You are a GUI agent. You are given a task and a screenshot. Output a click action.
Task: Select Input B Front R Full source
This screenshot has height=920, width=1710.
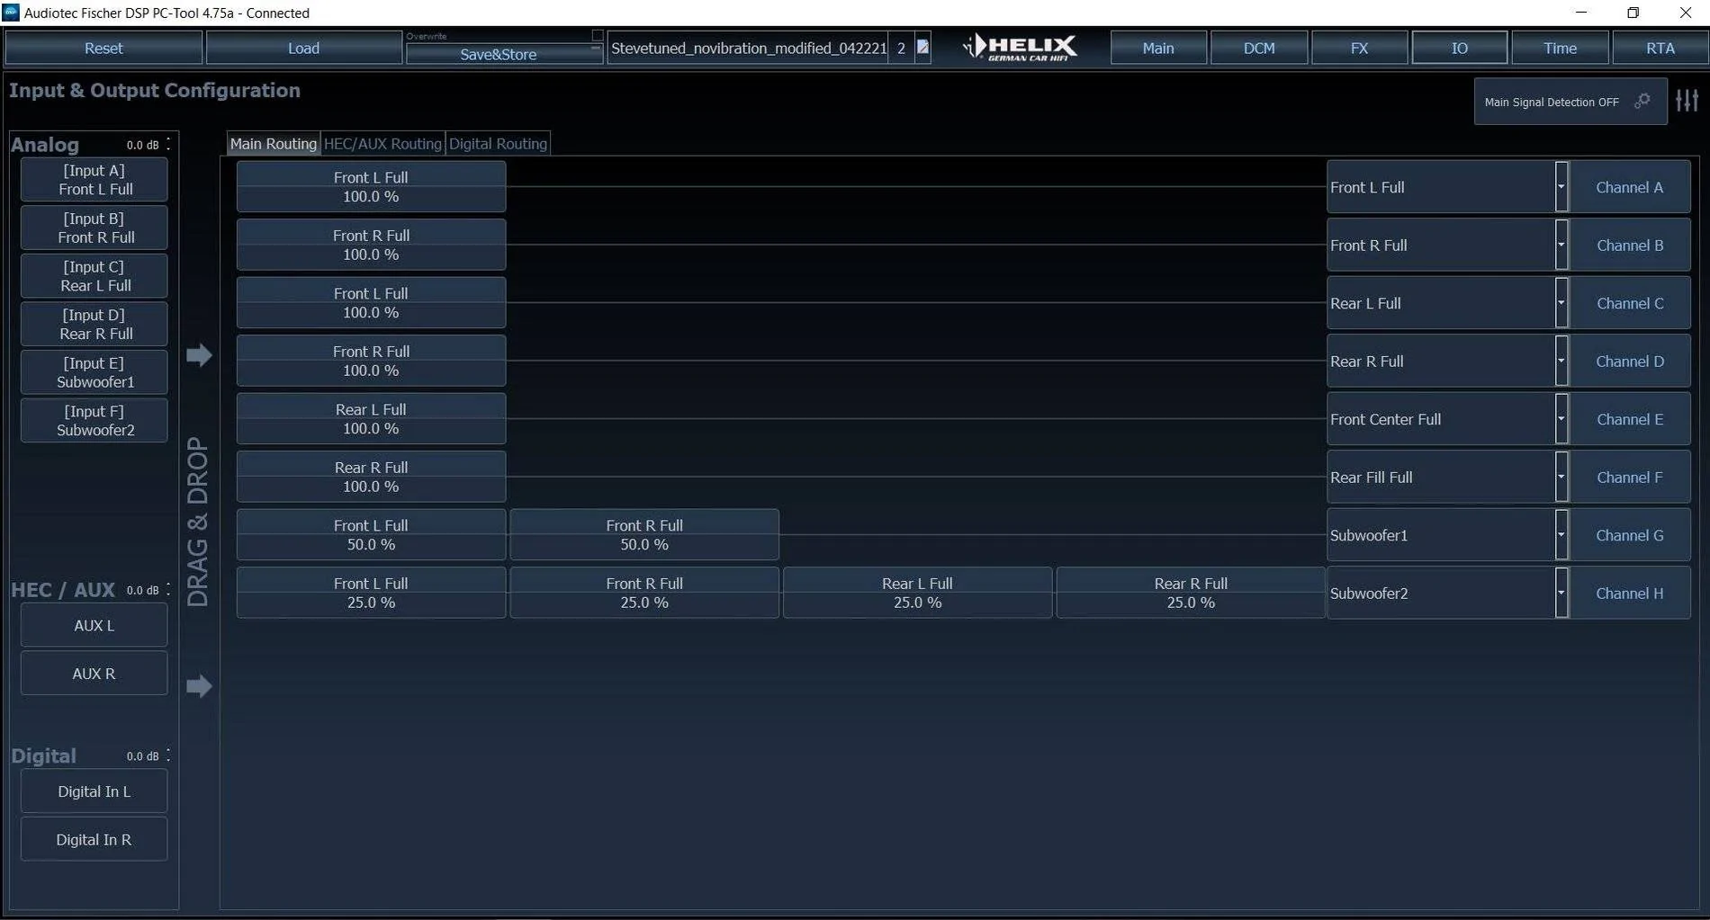pos(94,228)
